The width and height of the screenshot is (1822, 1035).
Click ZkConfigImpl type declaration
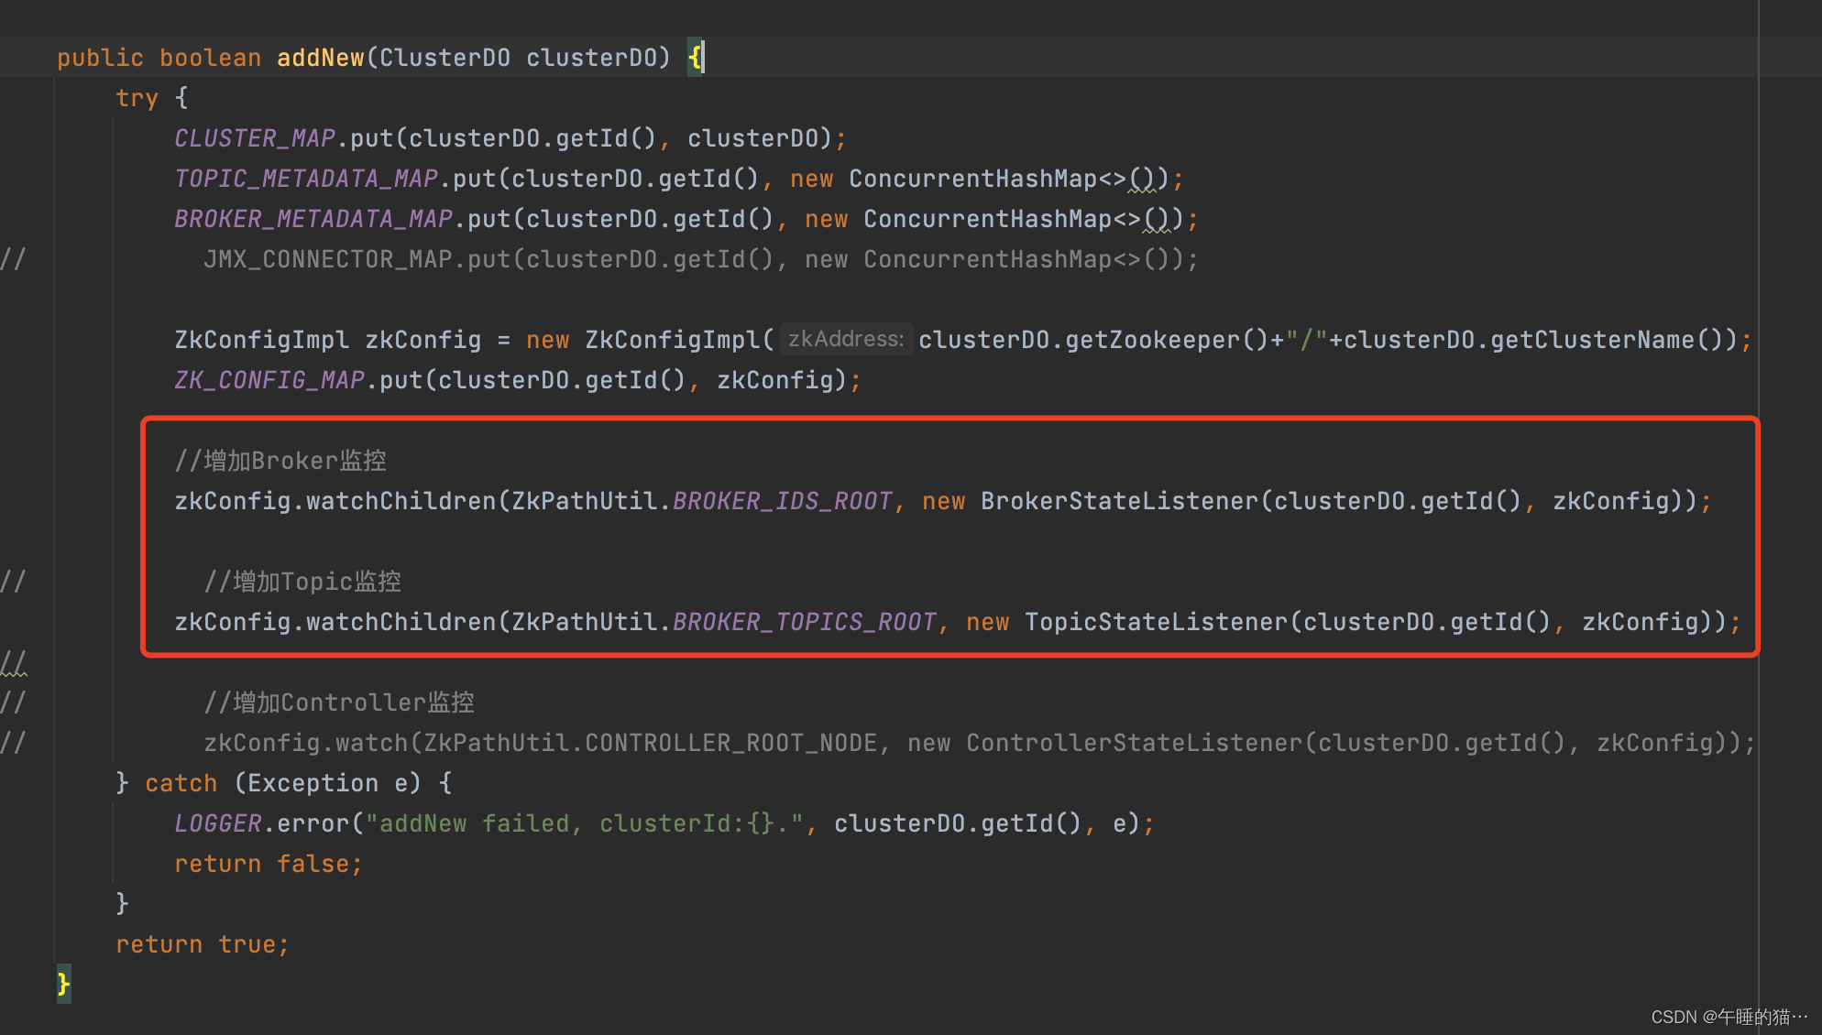262,340
